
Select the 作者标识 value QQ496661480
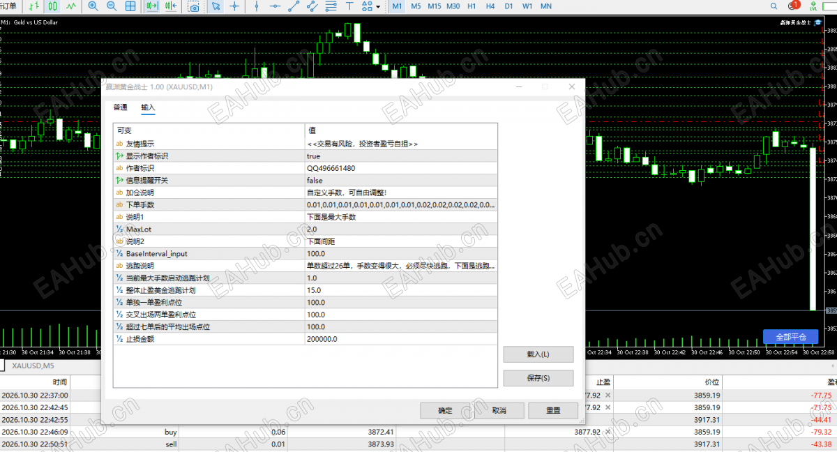coord(401,168)
